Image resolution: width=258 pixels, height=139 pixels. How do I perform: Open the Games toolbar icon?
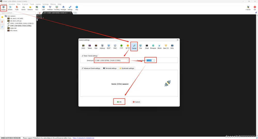23,8
